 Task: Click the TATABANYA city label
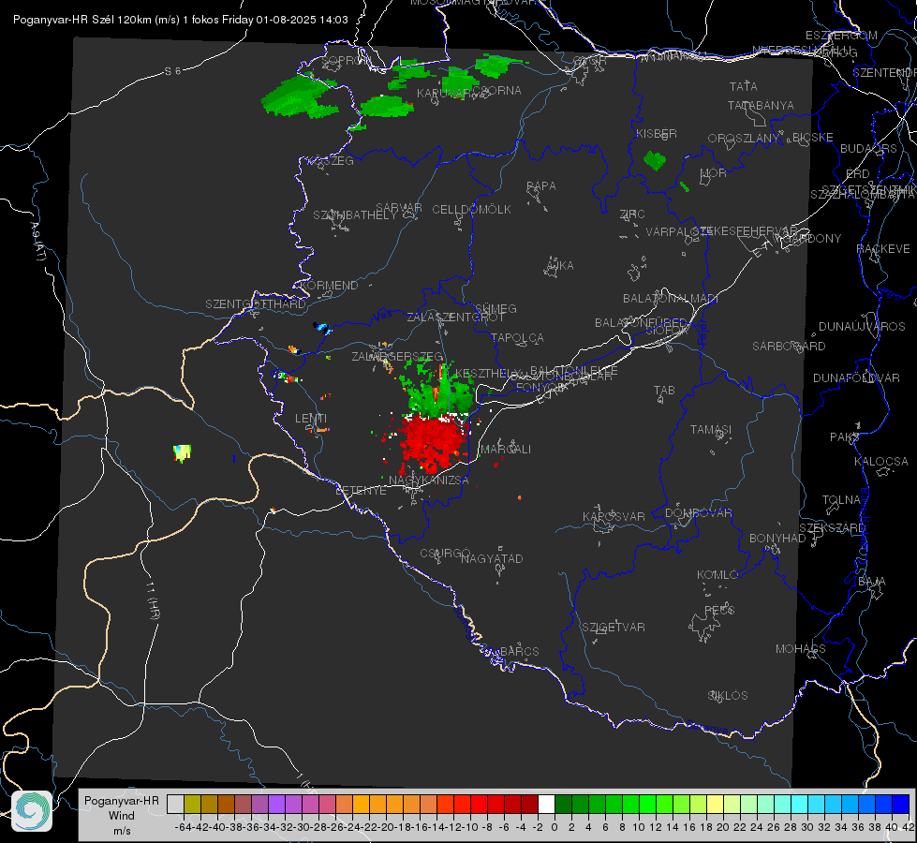coord(761,105)
